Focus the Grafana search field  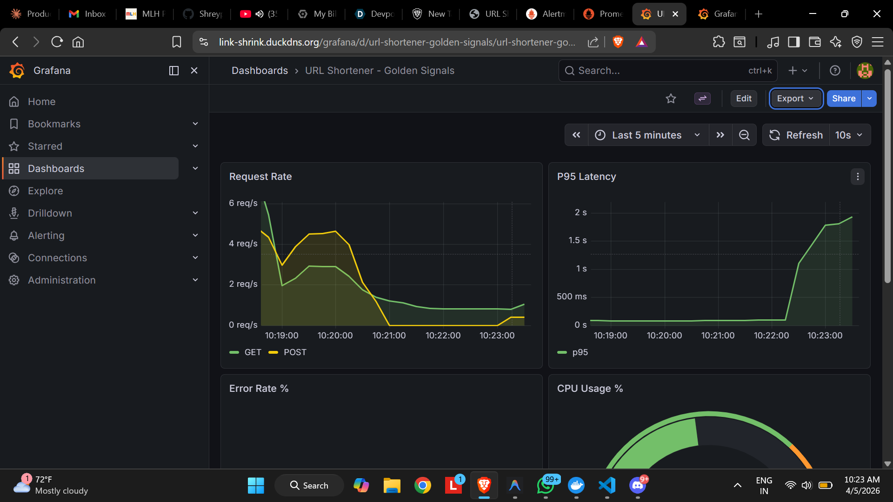pos(660,71)
